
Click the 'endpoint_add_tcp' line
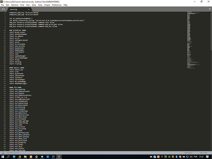tap(24, 13)
